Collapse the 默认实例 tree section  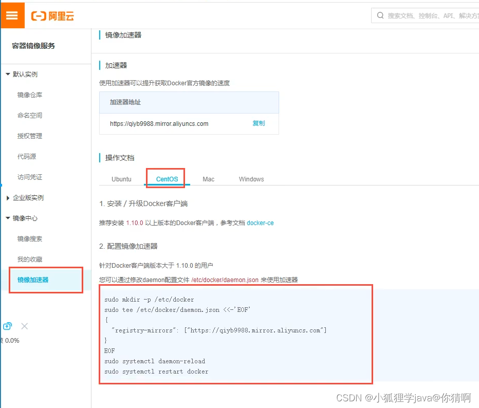(x=8, y=74)
